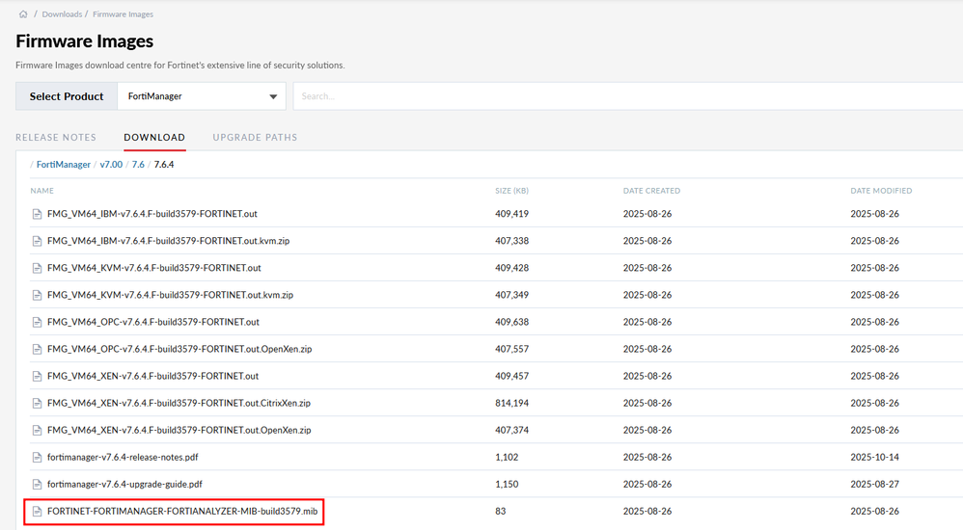
Task: Select the 7.6.4 current folder text
Action: [164, 165]
